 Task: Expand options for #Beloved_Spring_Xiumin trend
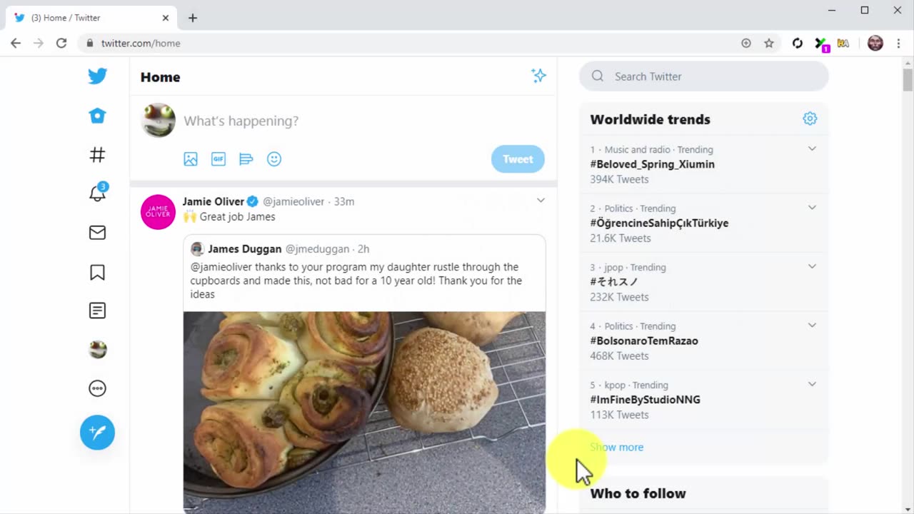click(812, 148)
